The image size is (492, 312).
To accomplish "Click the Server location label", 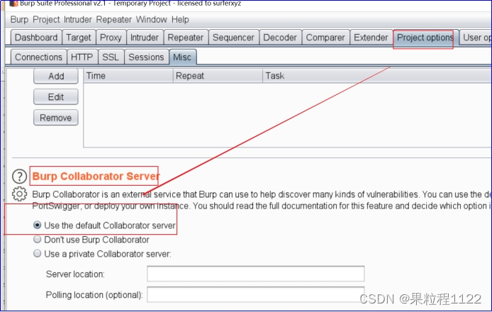I will click(x=75, y=274).
